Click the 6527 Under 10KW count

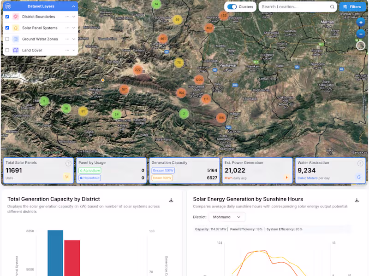[x=212, y=178]
